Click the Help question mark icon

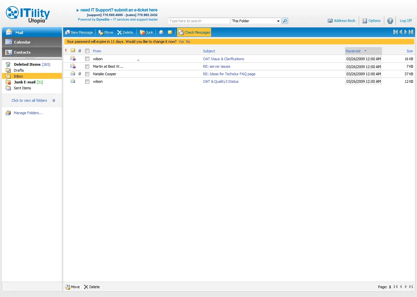(390, 21)
